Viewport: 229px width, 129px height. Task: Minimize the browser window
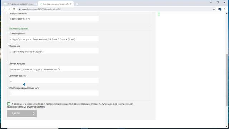coord(211,3)
